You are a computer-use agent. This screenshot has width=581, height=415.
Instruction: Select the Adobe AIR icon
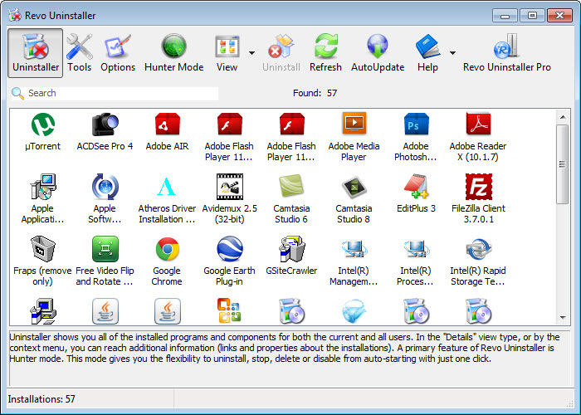[x=167, y=125]
